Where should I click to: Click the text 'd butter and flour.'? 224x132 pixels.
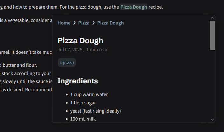pyautogui.click(x=18, y=65)
